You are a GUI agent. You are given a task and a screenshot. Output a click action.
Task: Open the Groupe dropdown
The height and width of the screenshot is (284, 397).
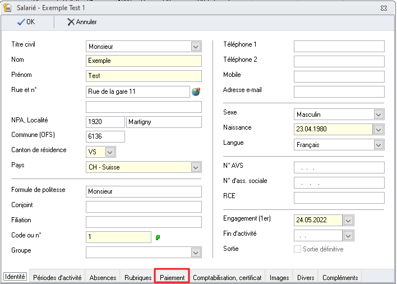tap(196, 253)
